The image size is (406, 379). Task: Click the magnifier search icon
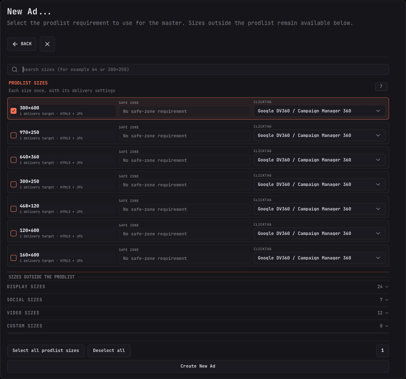pos(15,69)
